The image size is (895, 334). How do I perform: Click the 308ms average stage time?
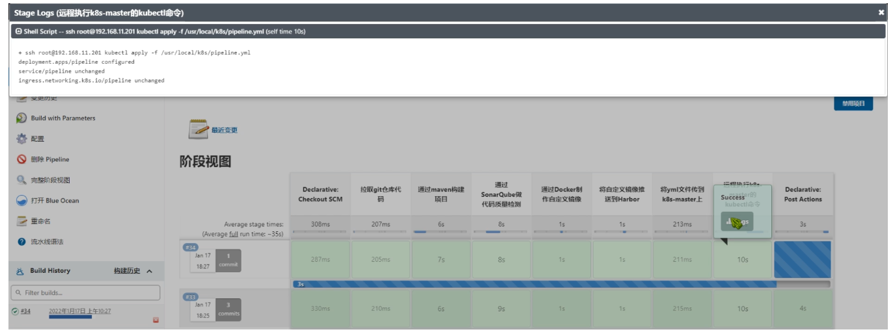point(320,224)
